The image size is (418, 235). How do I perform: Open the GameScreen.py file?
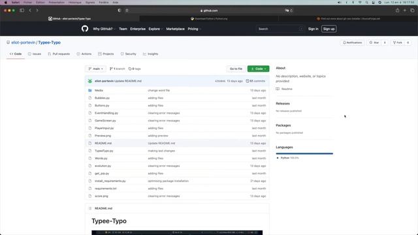pos(105,121)
